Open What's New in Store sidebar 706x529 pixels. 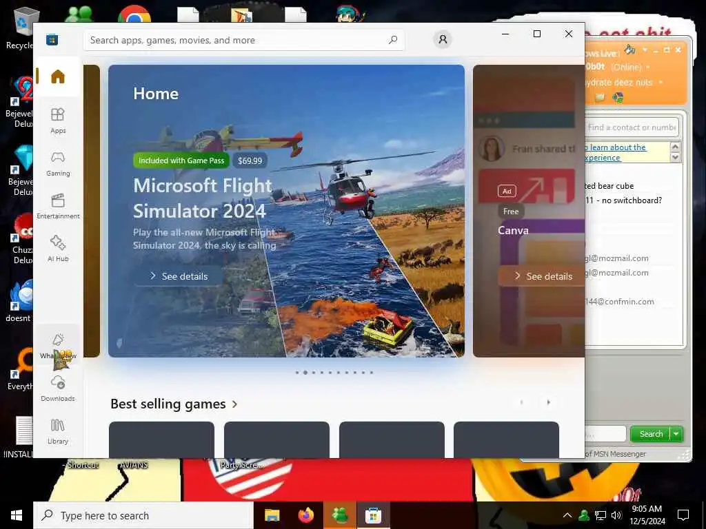(58, 346)
